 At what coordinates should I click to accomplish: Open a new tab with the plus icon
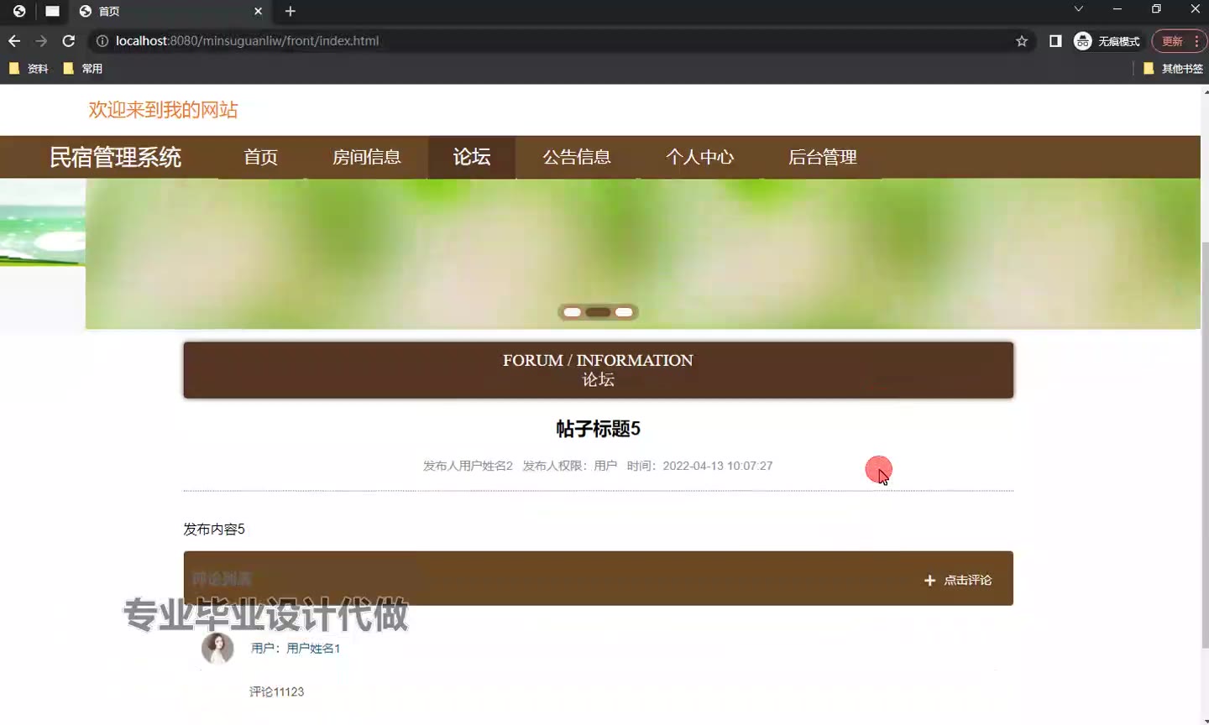point(290,11)
